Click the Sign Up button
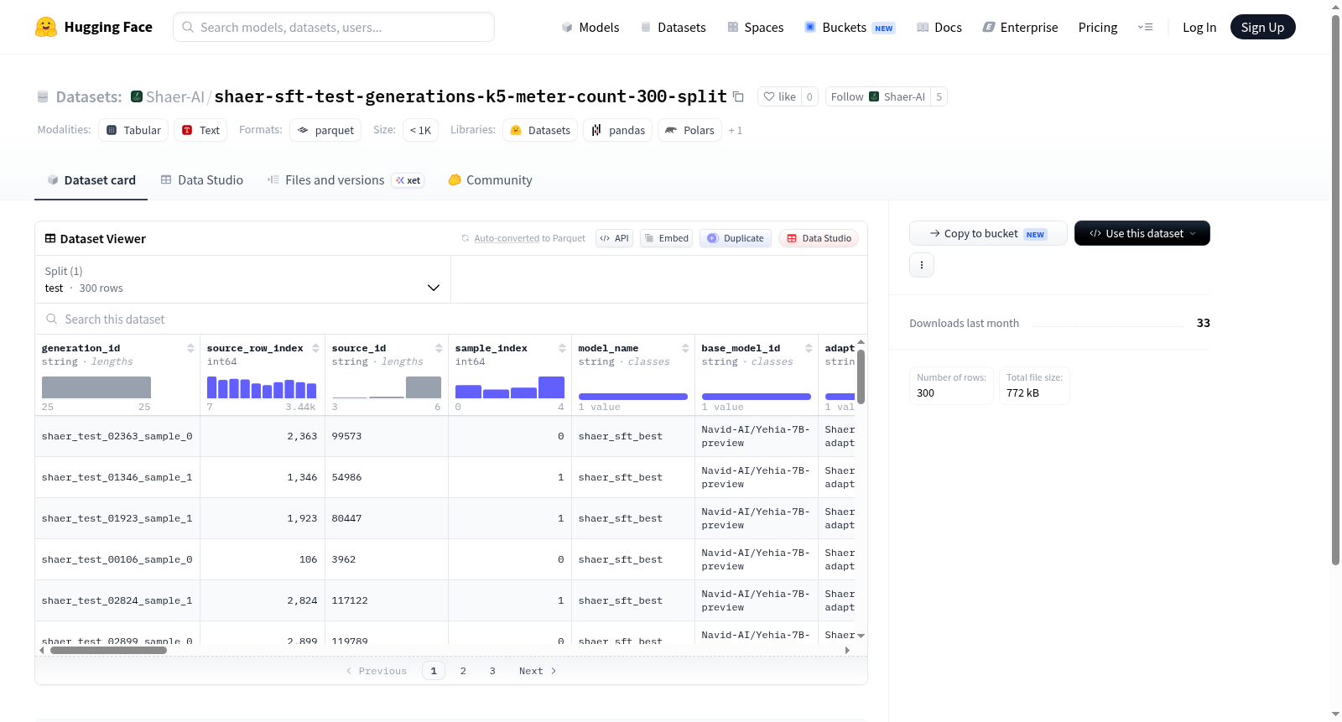The image size is (1342, 722). (x=1262, y=27)
